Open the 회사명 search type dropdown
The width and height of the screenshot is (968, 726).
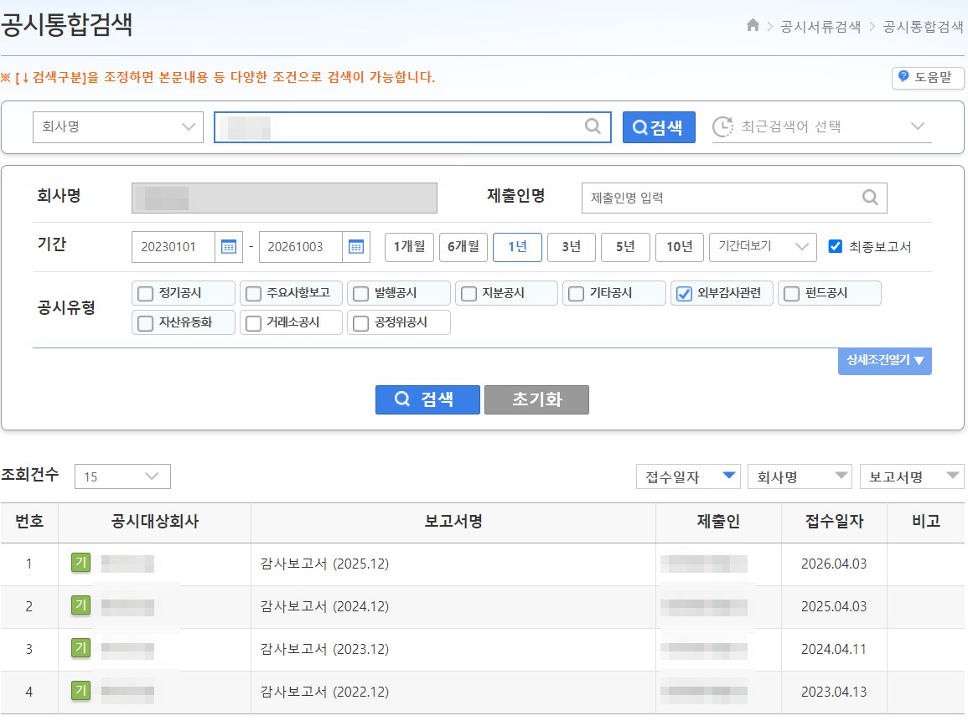pos(118,127)
